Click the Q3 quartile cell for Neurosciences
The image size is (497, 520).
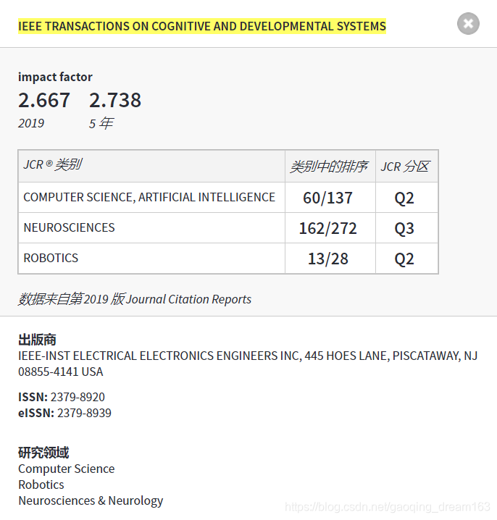[x=406, y=228]
